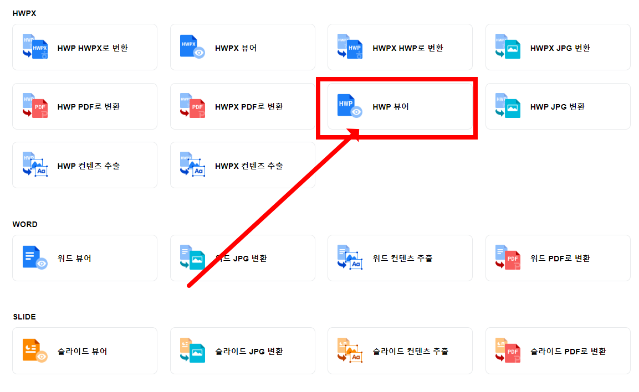639x392 pixels.
Task: Click the SLIDE section heading
Action: tap(23, 316)
